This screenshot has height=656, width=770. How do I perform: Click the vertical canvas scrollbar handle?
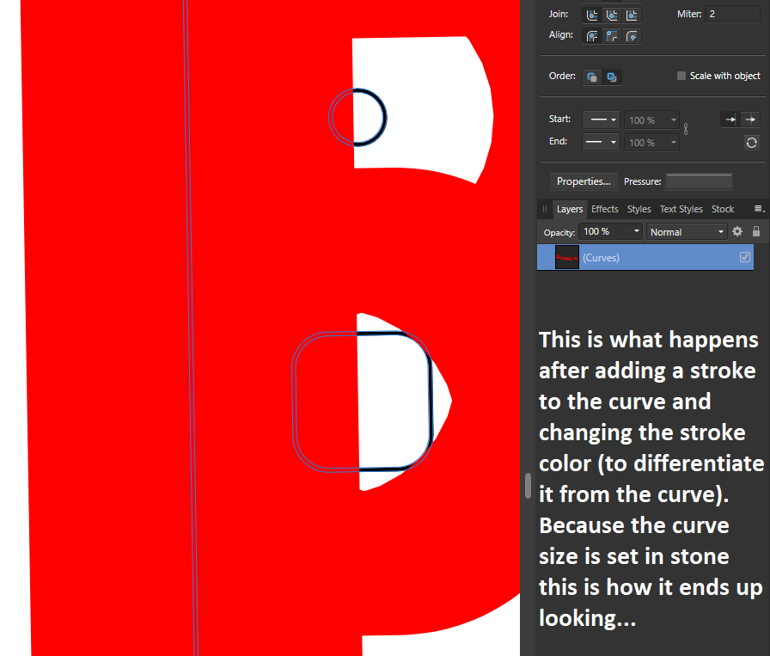click(528, 486)
